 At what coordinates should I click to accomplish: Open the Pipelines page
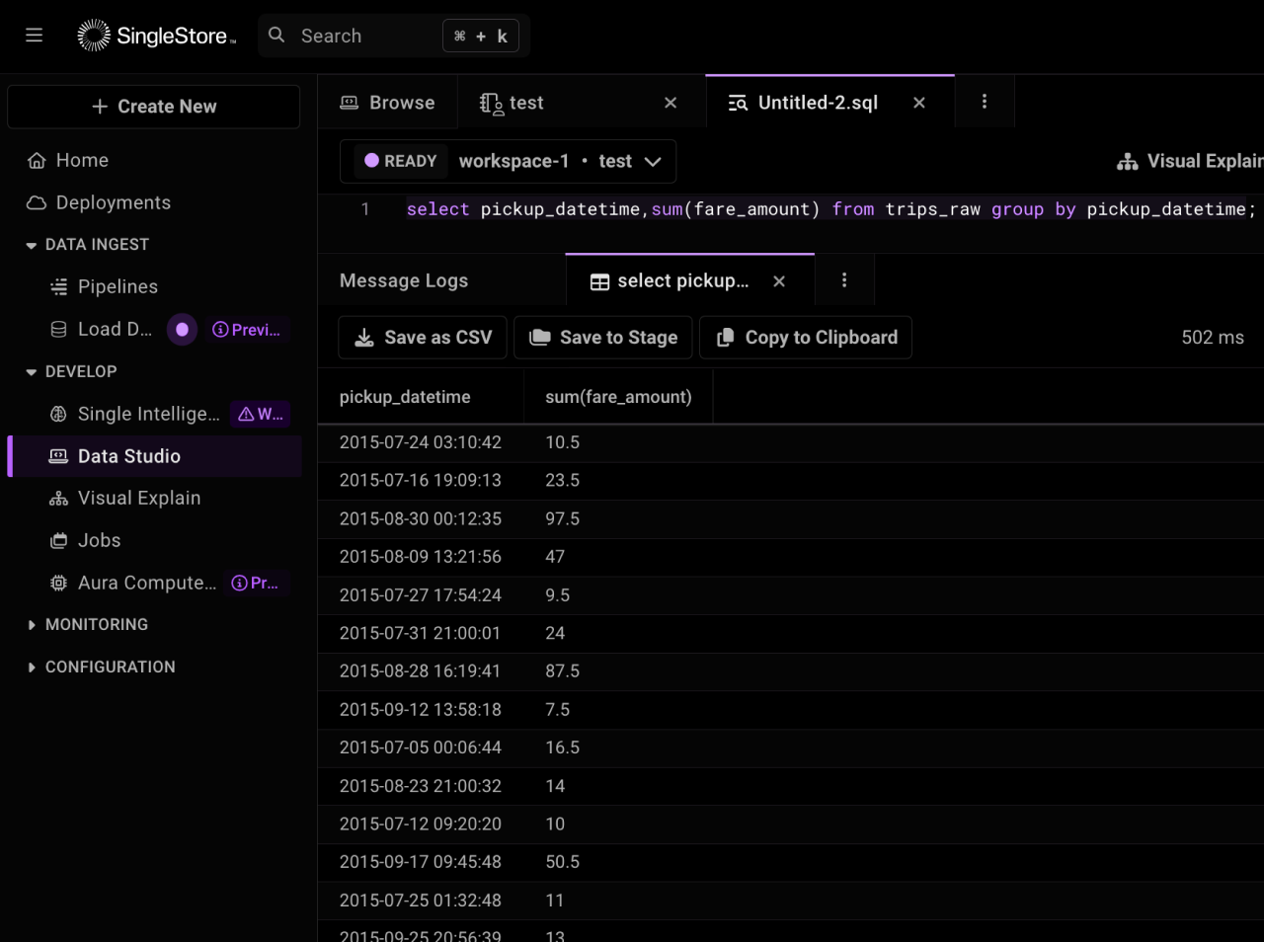pos(118,286)
